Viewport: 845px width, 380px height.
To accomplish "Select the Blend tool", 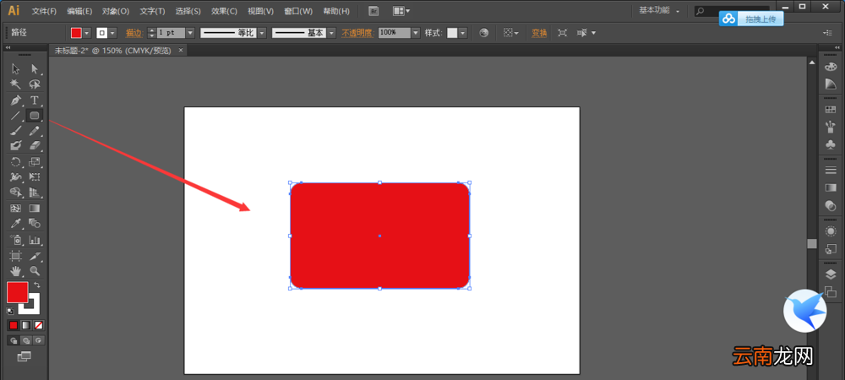I will point(35,224).
